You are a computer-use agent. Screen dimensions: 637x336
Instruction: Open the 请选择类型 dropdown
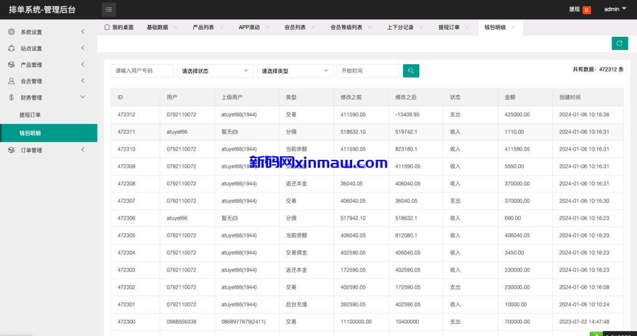(x=295, y=71)
